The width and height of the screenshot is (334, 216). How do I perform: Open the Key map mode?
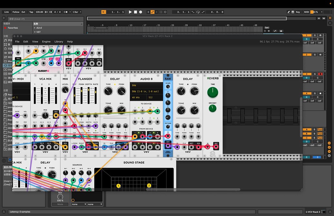(298, 12)
